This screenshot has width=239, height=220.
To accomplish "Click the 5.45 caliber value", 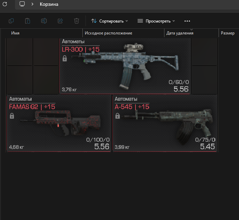I will [207, 147].
